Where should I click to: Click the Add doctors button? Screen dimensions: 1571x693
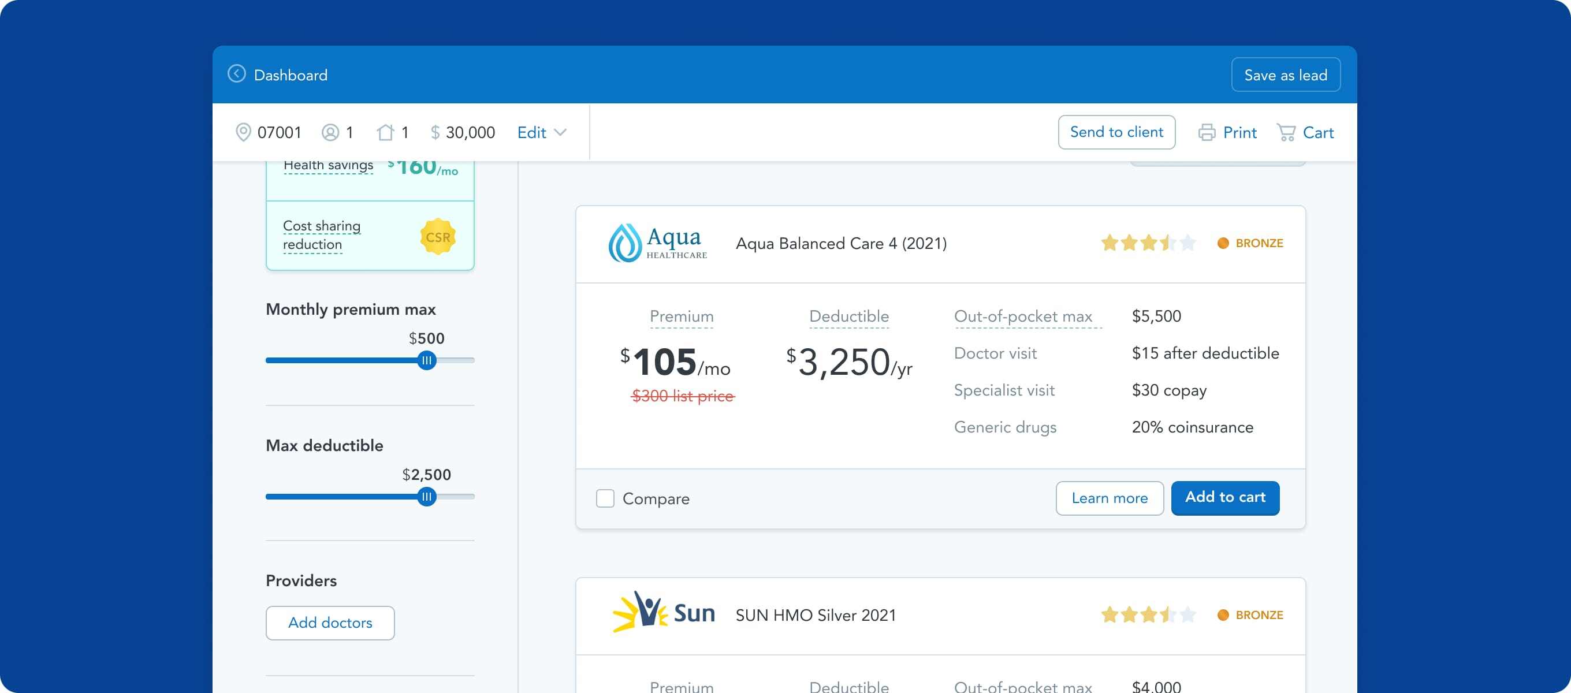click(x=330, y=622)
